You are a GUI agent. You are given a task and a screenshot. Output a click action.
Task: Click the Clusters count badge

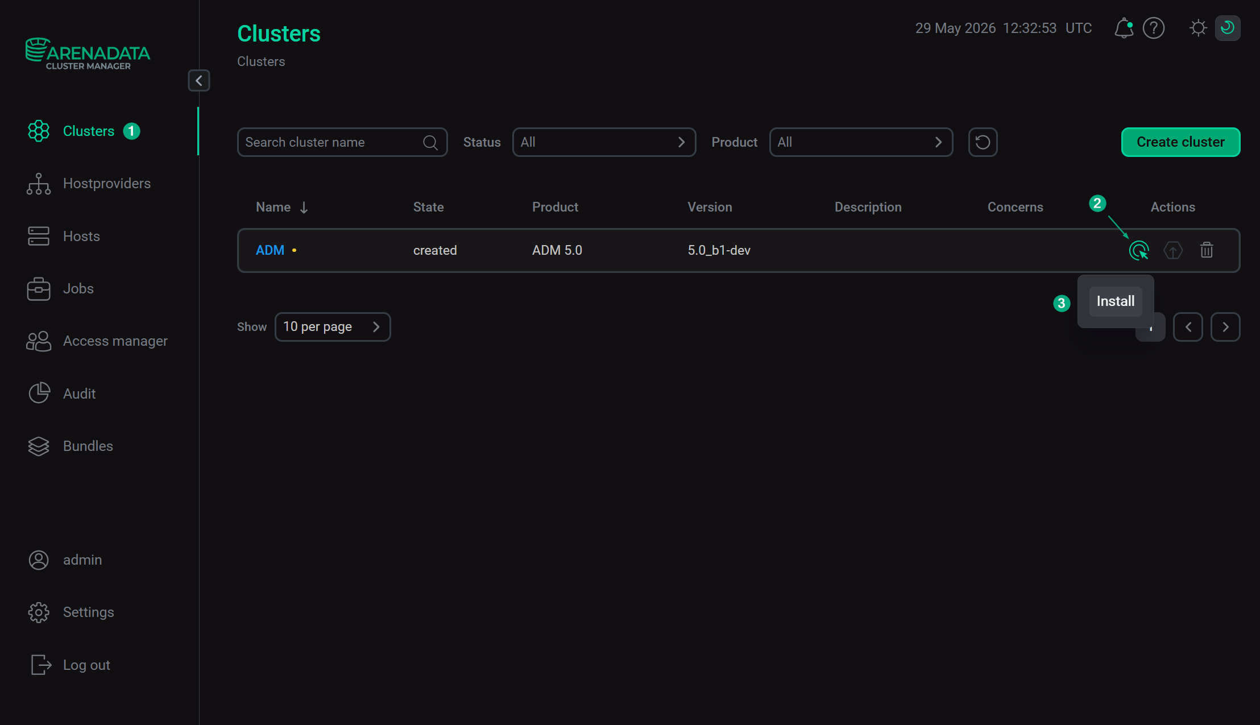click(131, 131)
